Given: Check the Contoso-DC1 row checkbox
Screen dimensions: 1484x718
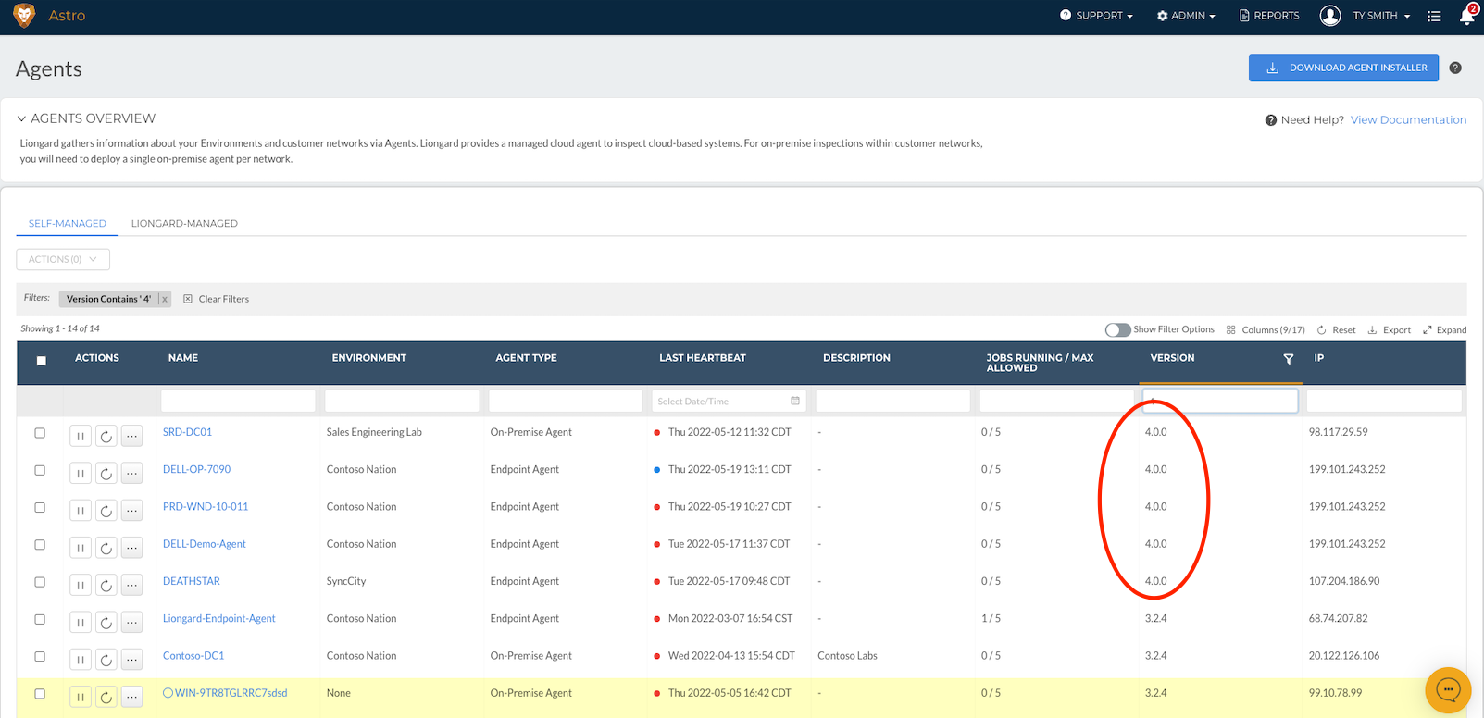Looking at the screenshot, I should tap(40, 656).
